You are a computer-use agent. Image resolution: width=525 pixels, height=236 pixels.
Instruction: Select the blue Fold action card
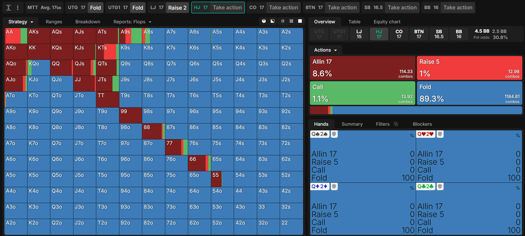(x=469, y=93)
